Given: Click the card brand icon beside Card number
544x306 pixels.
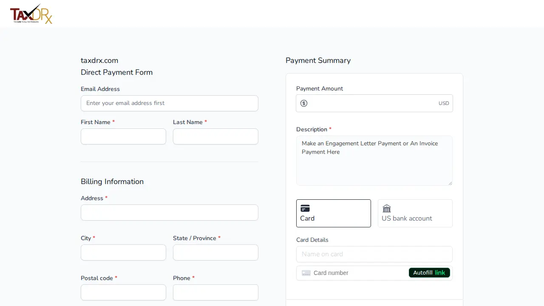Looking at the screenshot, I should tap(306, 273).
